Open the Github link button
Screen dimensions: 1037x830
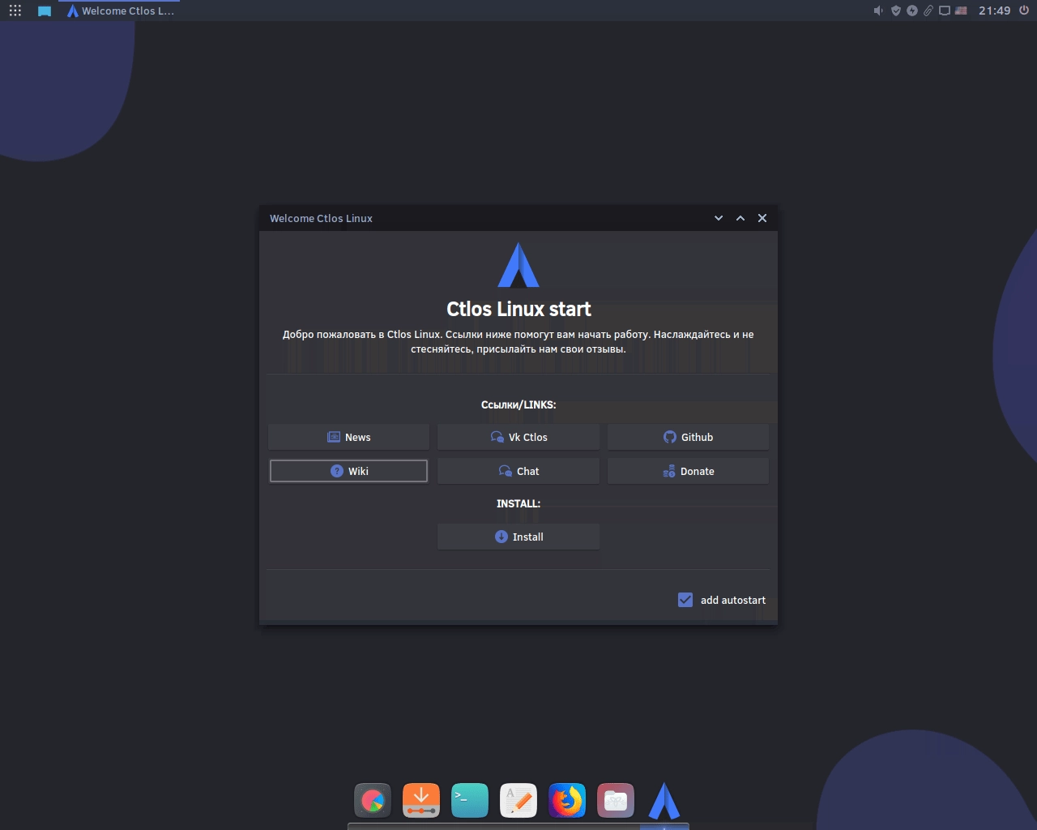[688, 437]
